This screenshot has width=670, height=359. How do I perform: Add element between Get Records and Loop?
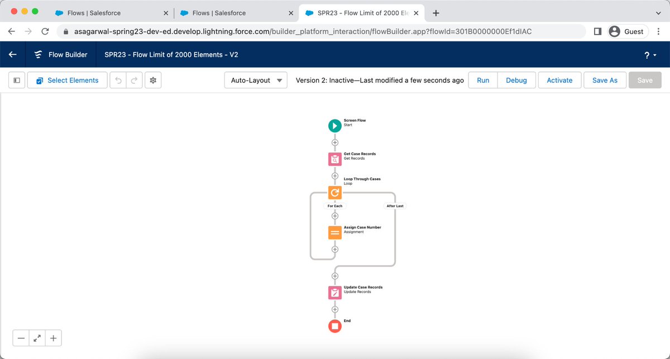coord(335,176)
